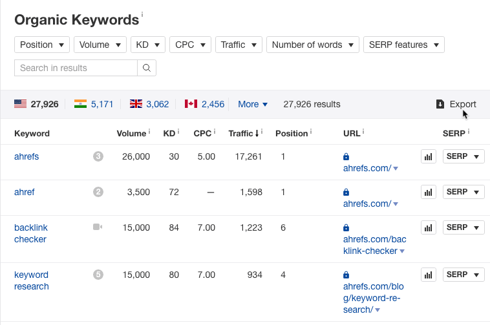Open chart icon for backlink checker row
Screen dimensions: 490x325
[x=428, y=227]
